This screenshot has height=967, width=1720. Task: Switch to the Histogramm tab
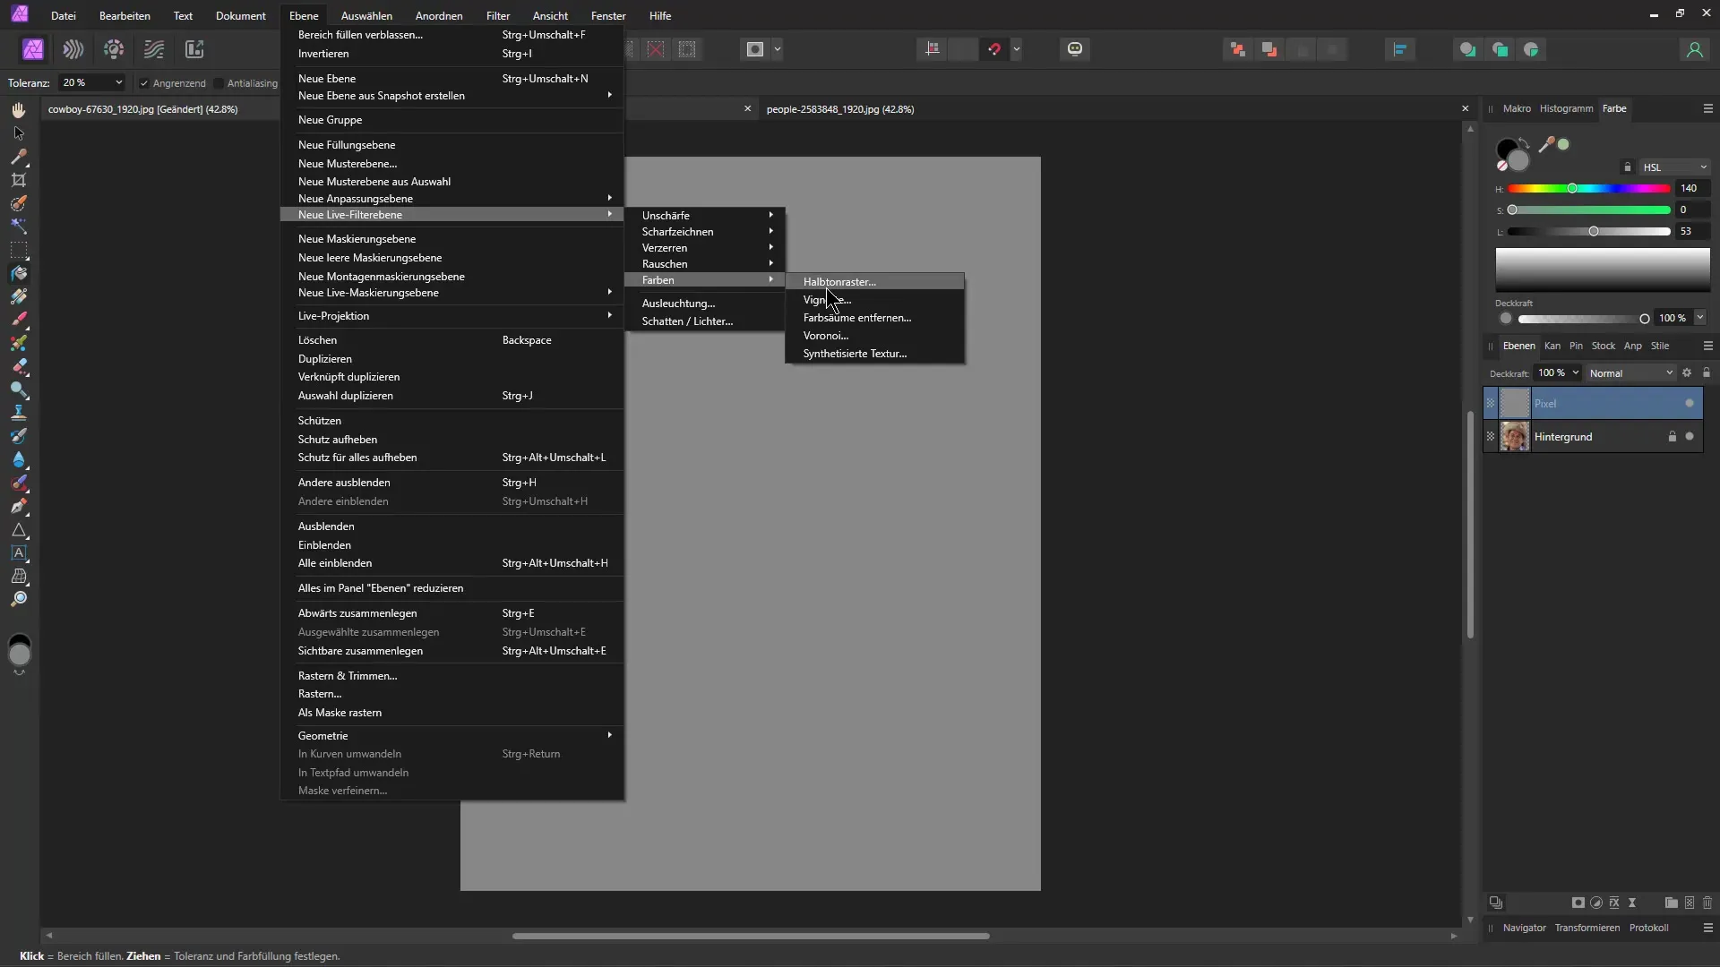(1566, 108)
